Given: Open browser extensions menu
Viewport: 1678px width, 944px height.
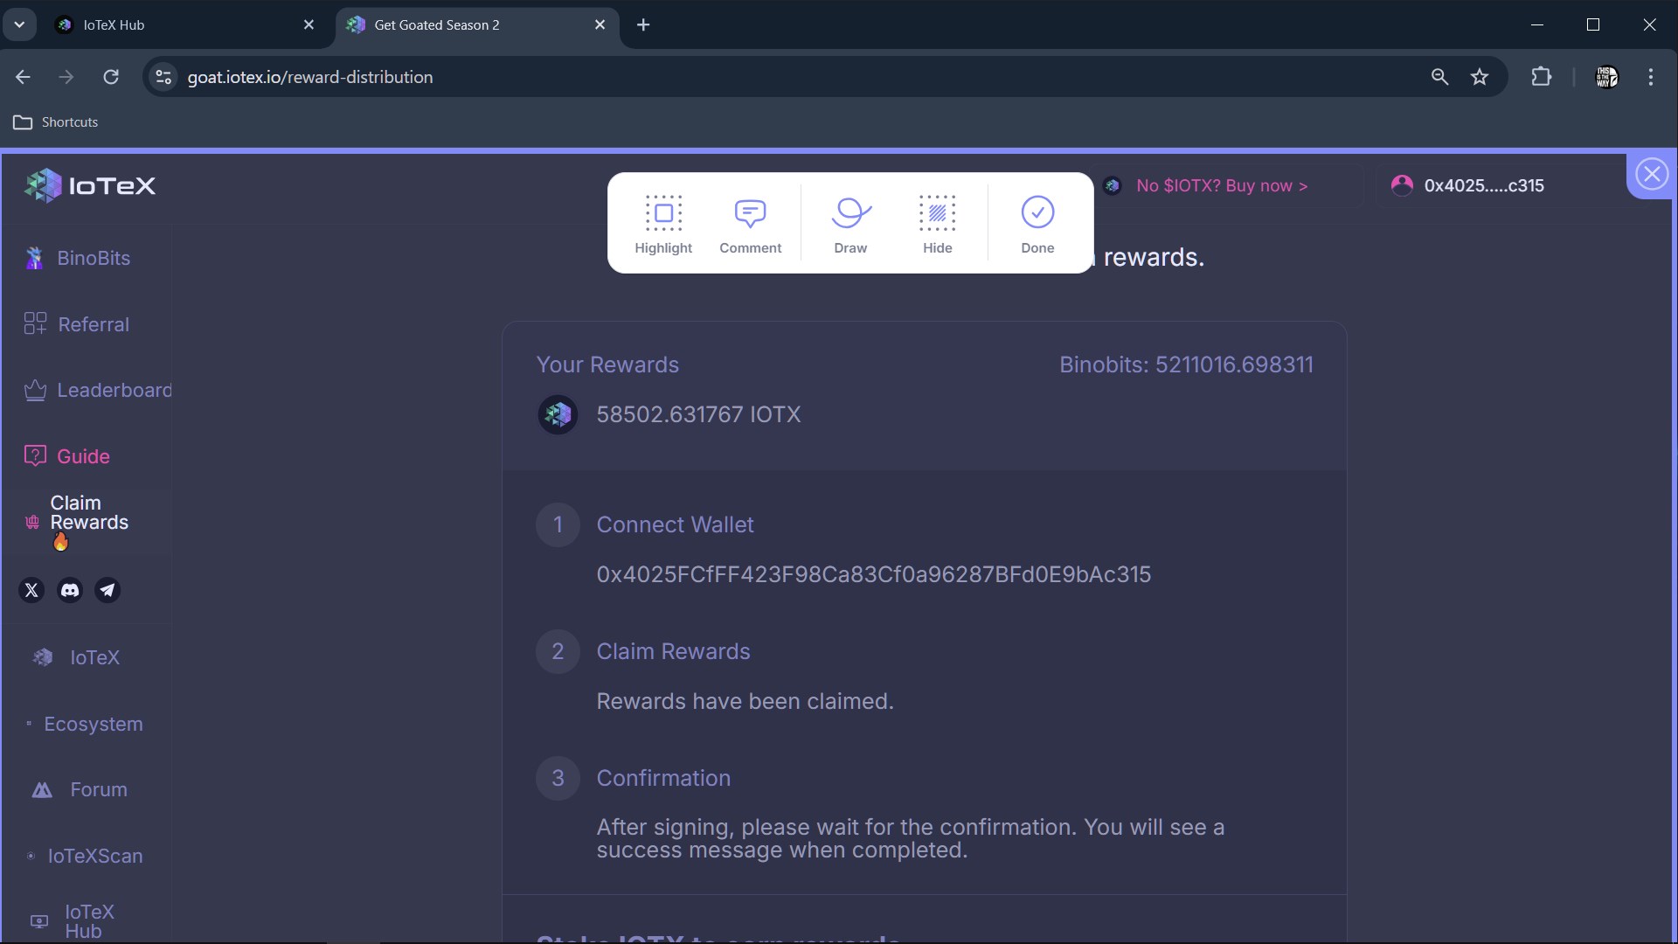Looking at the screenshot, I should point(1542,77).
